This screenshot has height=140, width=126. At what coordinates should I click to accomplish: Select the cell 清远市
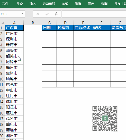pyautogui.click(x=14, y=130)
